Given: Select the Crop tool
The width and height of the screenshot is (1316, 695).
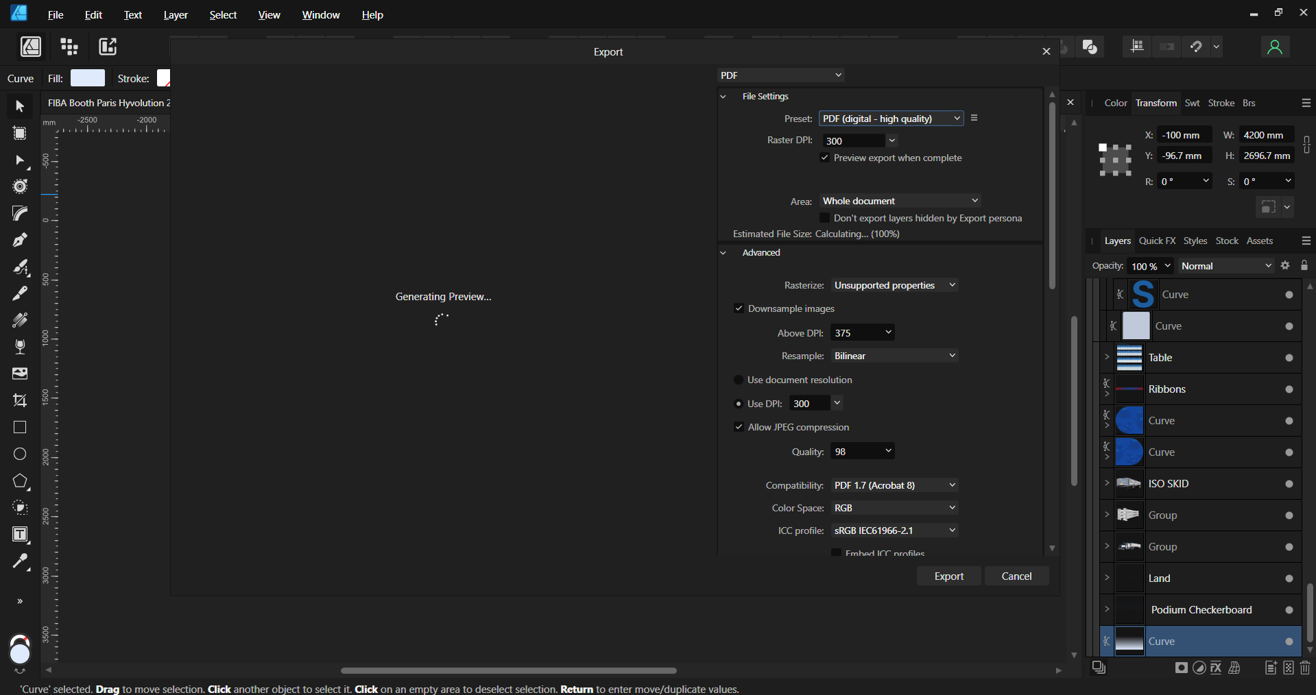Looking at the screenshot, I should (x=20, y=400).
